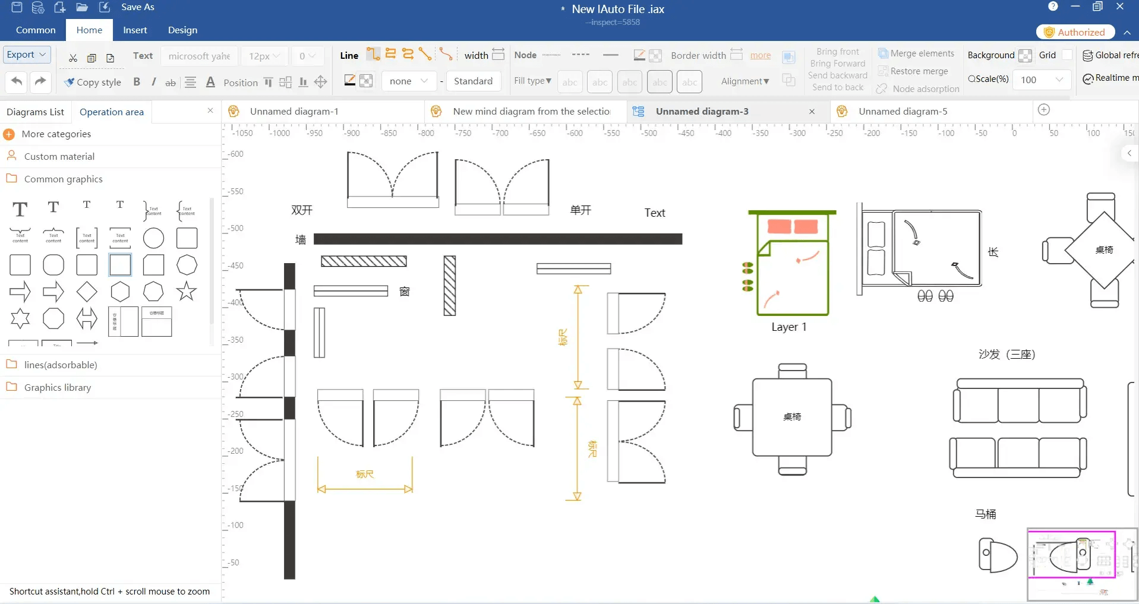Click the orange 'more' link

(x=761, y=55)
